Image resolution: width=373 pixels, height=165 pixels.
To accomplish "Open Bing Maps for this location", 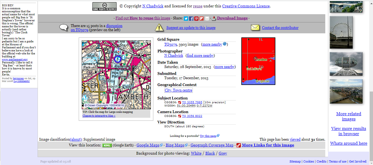I will point(175,145).
